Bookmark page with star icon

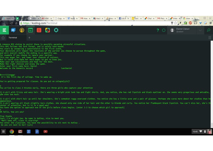(176, 23)
